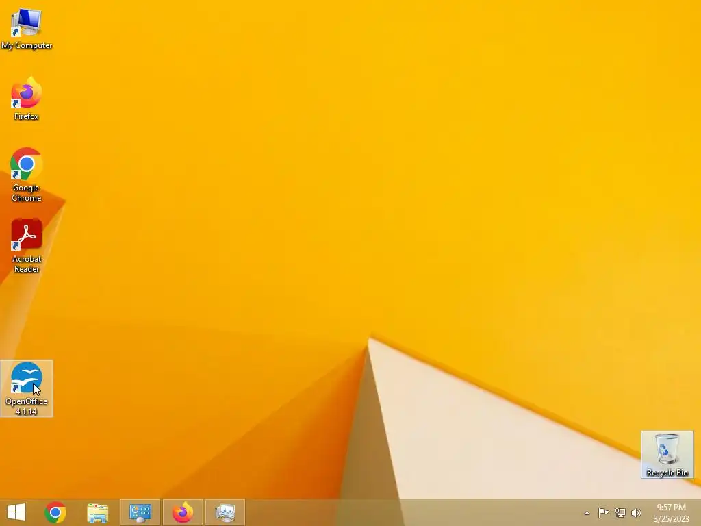Select the Firefox desktop shortcut
Viewport: 701px width, 526px height.
pos(27,99)
